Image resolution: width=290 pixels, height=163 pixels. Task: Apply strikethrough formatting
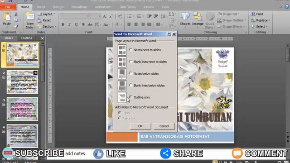(90, 24)
